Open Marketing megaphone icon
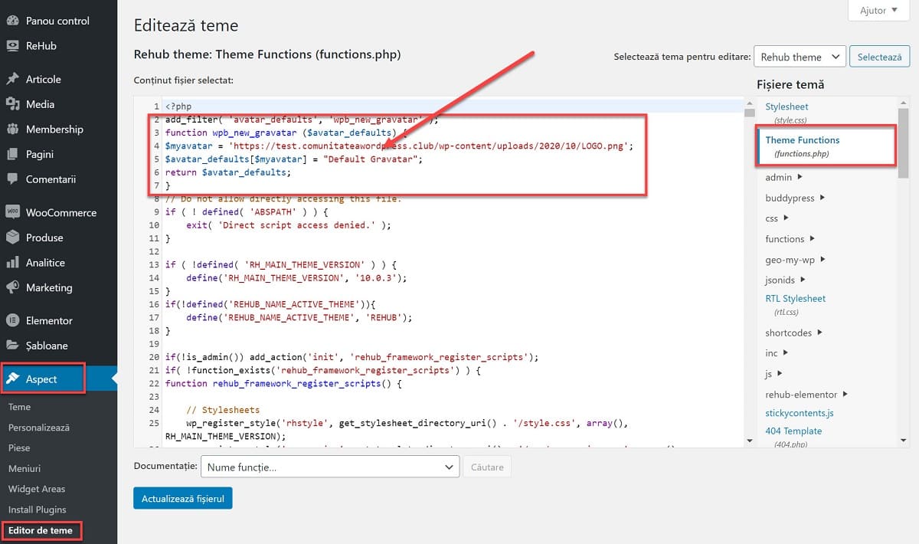The height and width of the screenshot is (544, 919). tap(12, 288)
